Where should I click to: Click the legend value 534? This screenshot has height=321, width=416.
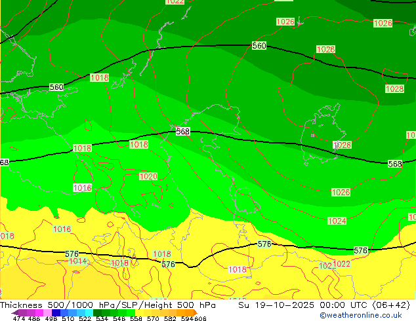pyautogui.click(x=102, y=318)
